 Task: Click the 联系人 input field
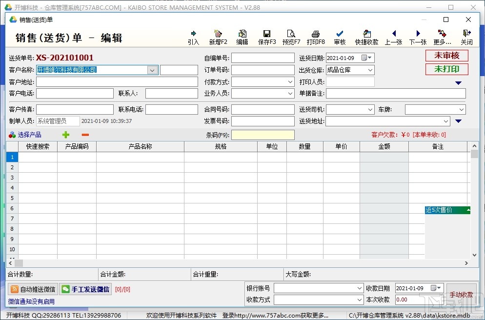click(x=172, y=93)
